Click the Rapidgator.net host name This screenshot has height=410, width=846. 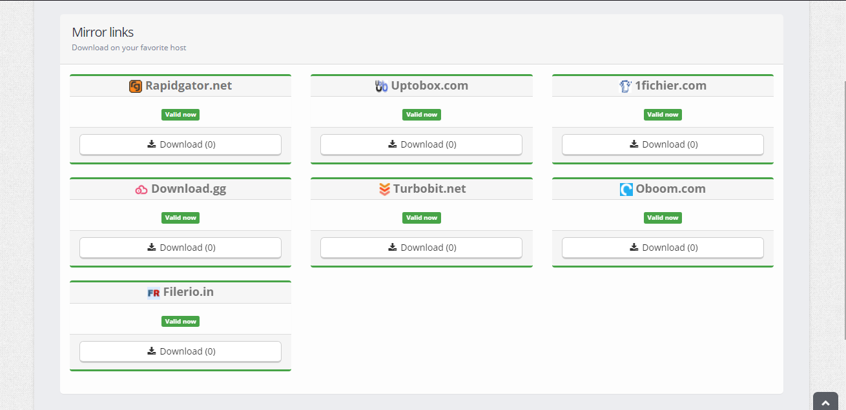[189, 86]
